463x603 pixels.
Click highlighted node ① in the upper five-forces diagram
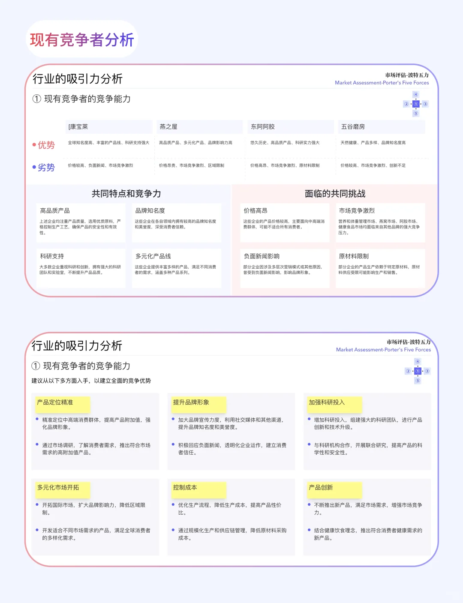(x=416, y=104)
